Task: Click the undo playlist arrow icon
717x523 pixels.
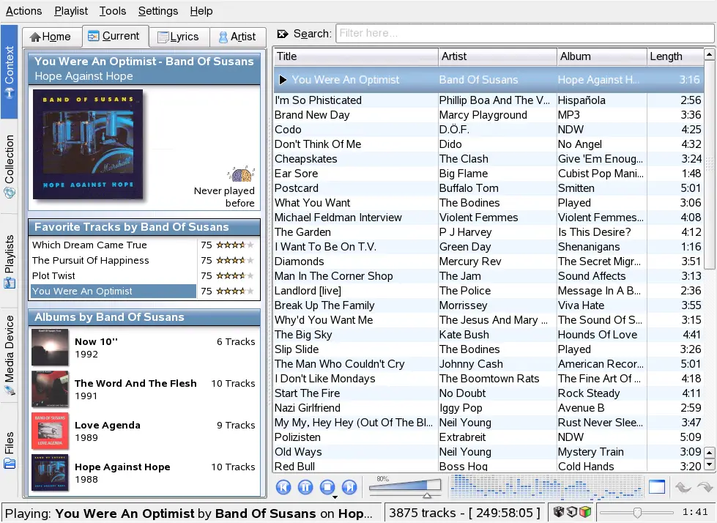Action: [683, 487]
